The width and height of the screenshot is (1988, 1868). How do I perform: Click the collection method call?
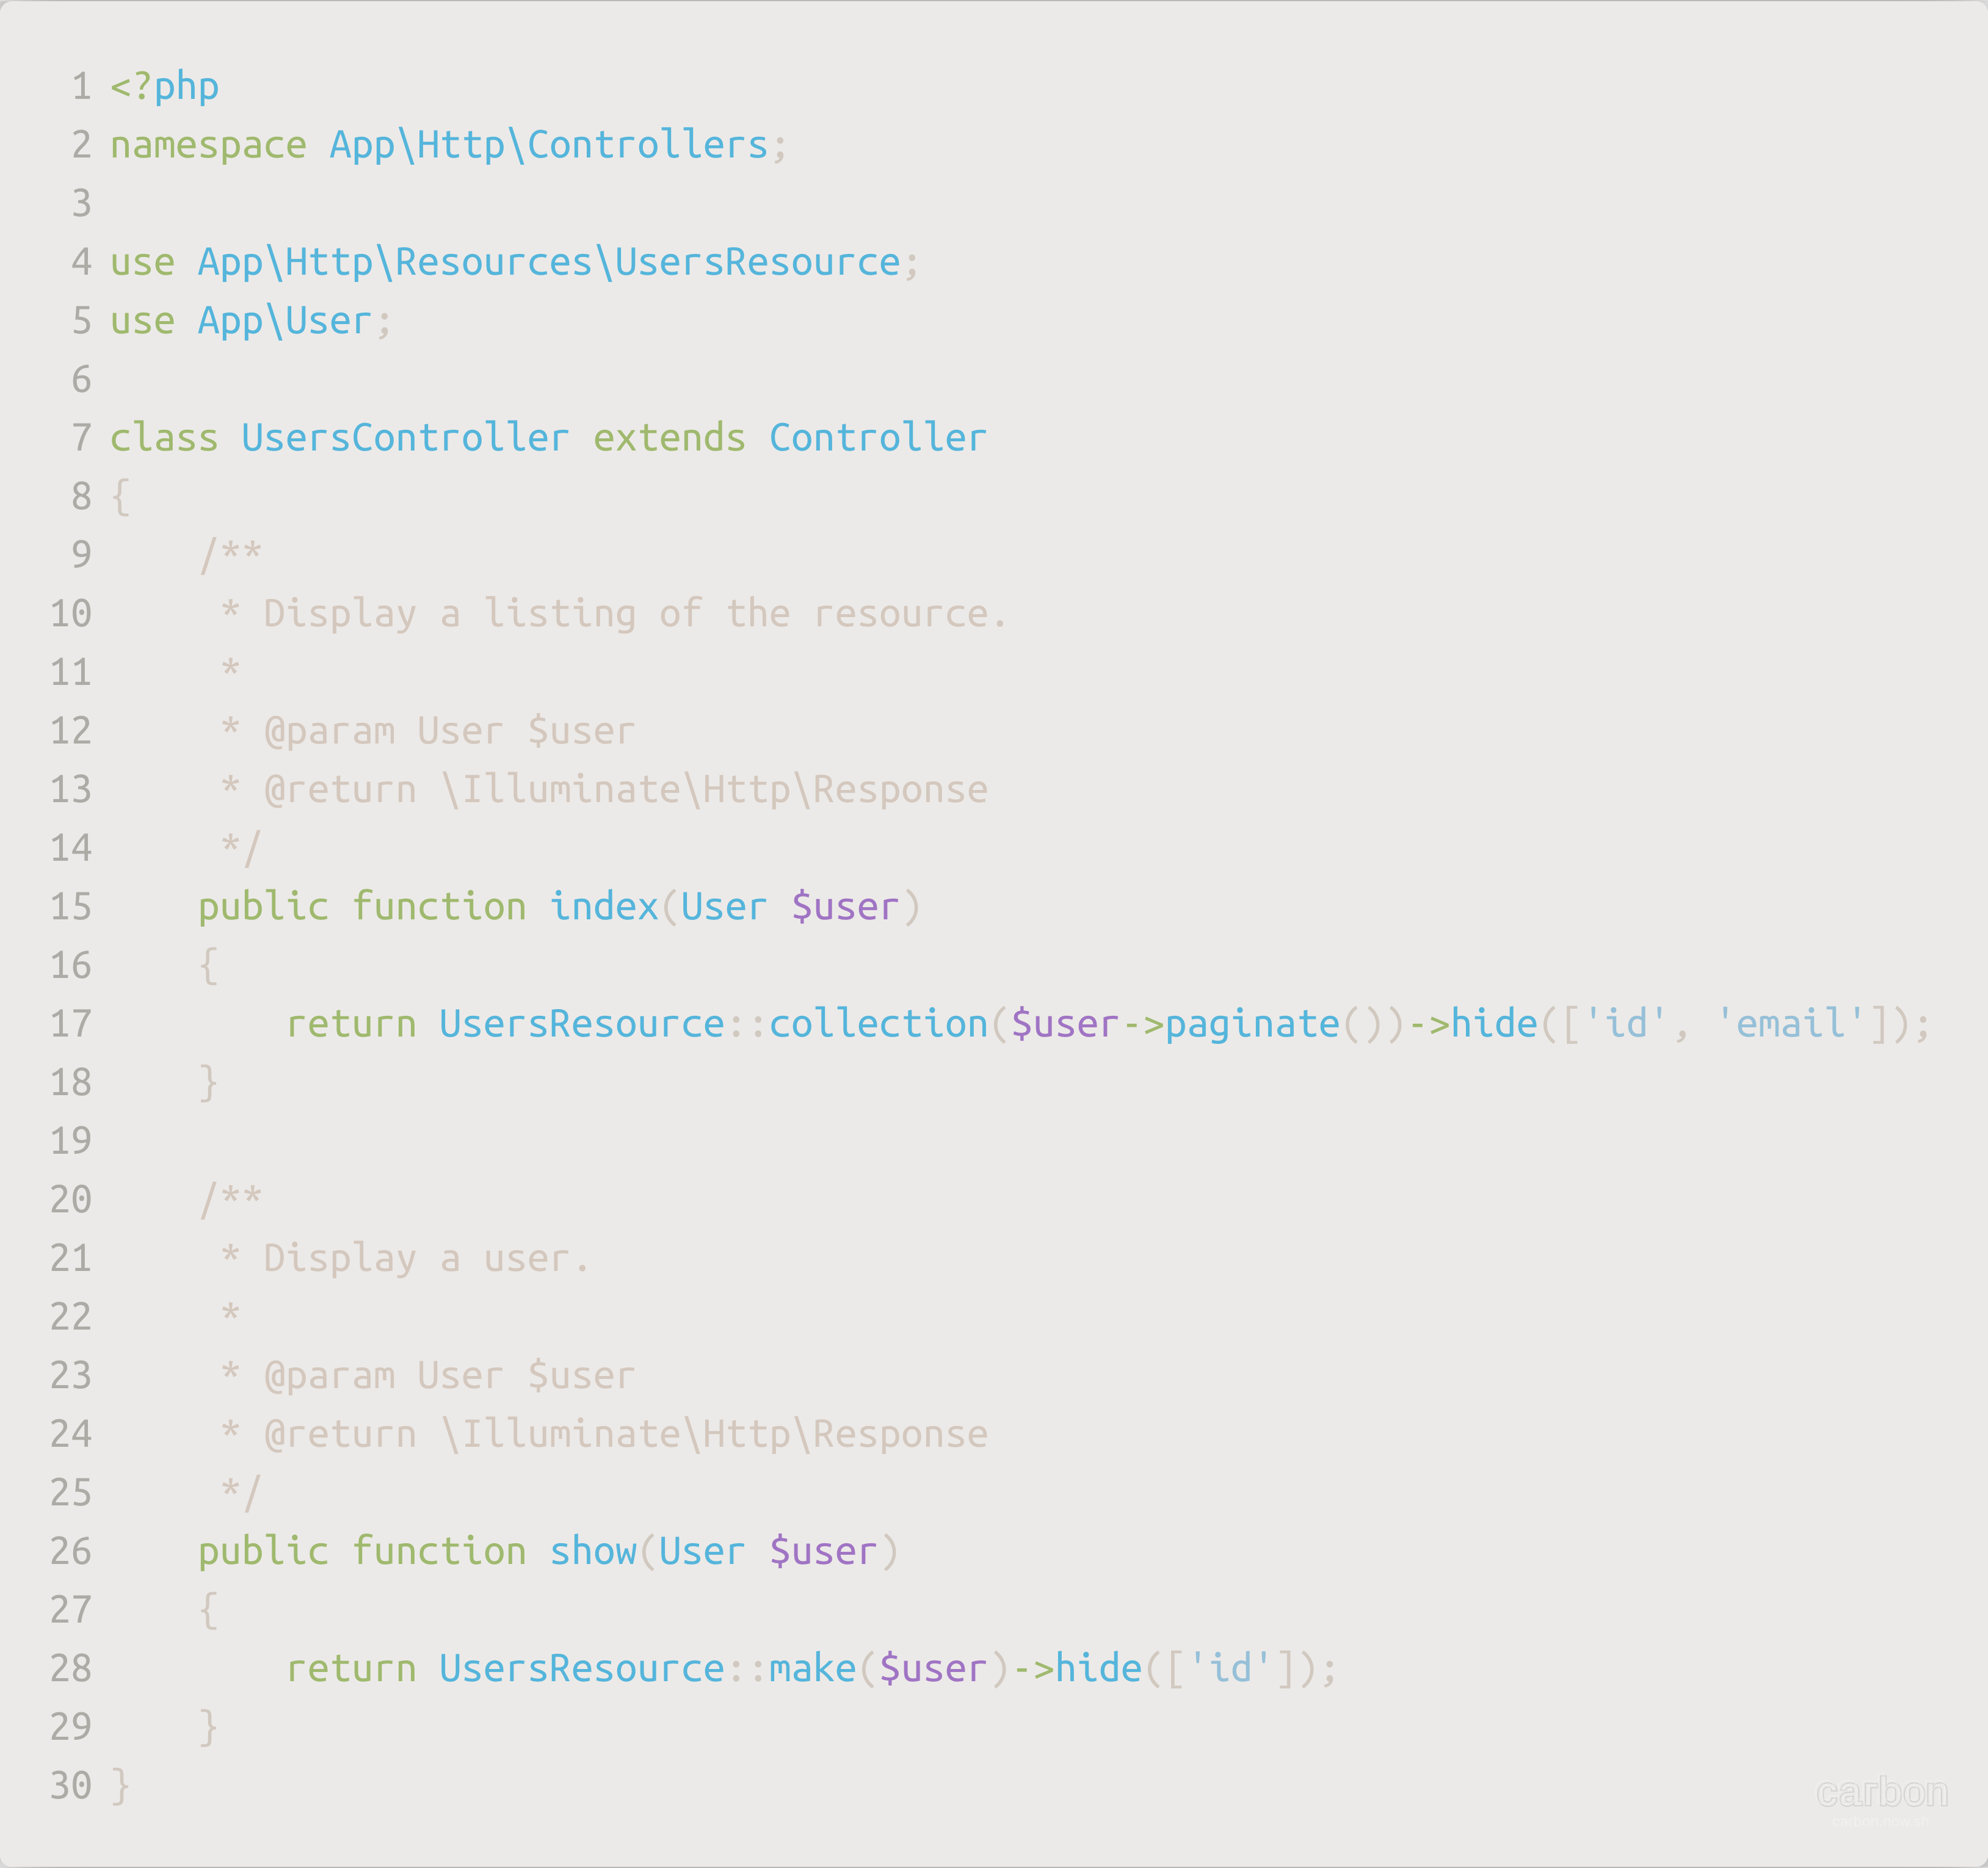point(878,1024)
